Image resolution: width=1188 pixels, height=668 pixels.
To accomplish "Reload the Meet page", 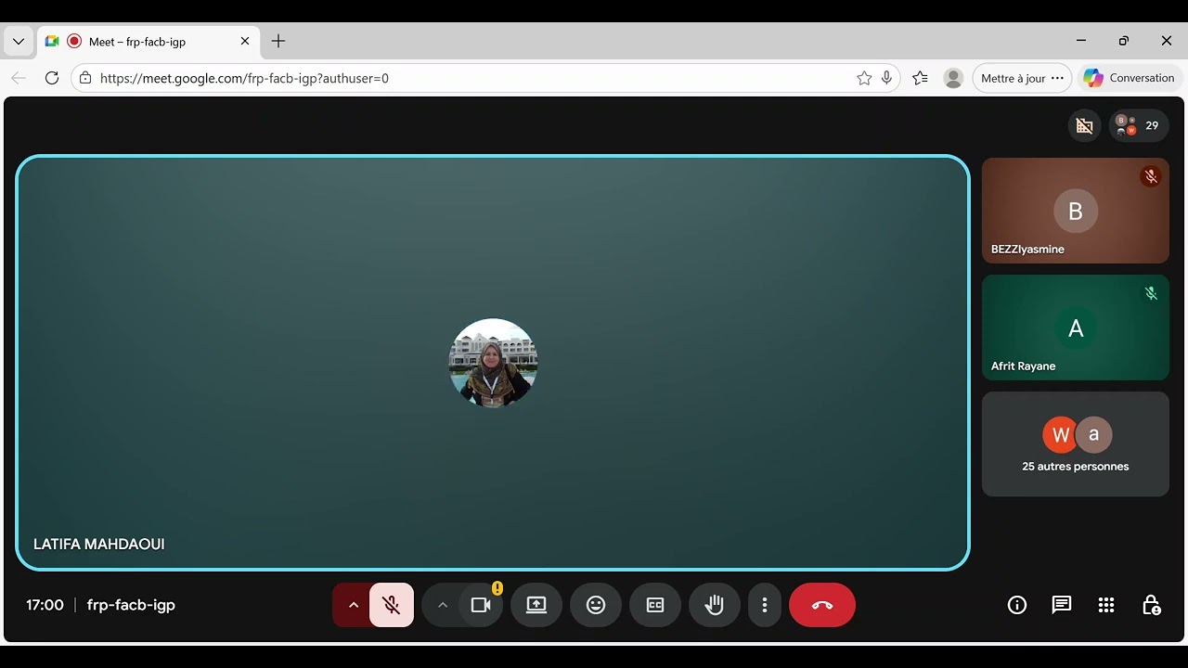I will [52, 78].
